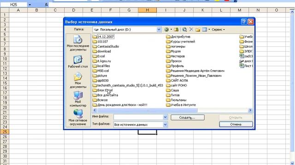295x165 pixels.
Task: Expand the Имя файла dropdown
Action: pos(165,117)
